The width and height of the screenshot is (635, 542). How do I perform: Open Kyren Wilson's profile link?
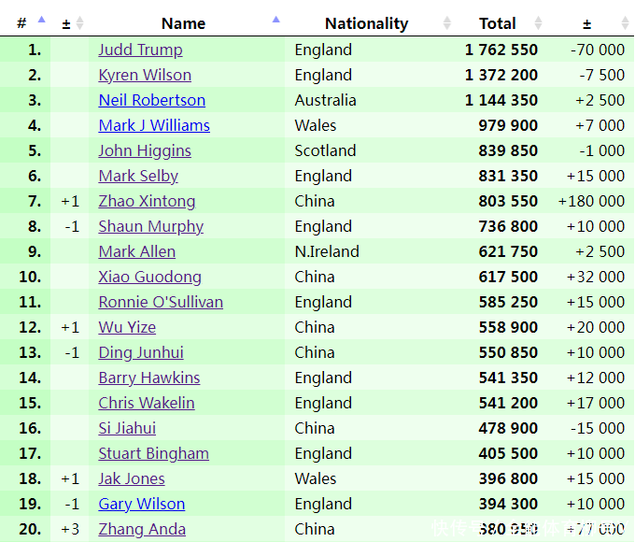coord(145,75)
